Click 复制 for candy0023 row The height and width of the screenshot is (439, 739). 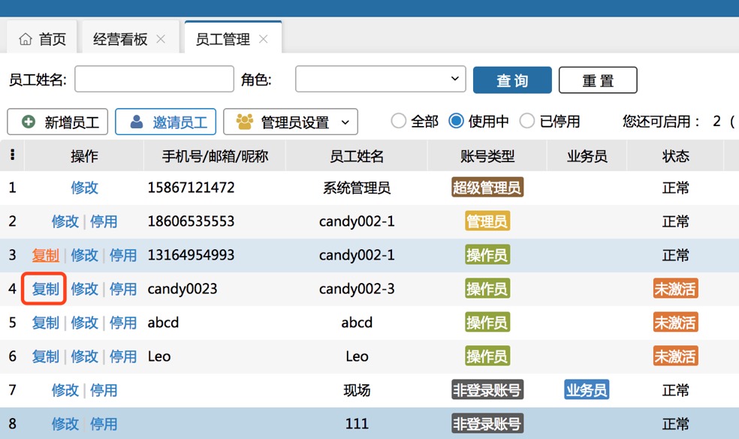tap(46, 289)
